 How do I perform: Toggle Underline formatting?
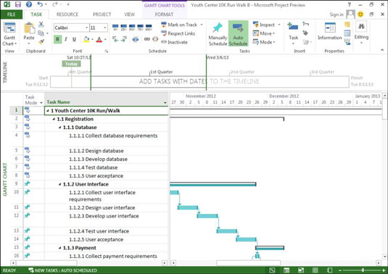pos(74,39)
